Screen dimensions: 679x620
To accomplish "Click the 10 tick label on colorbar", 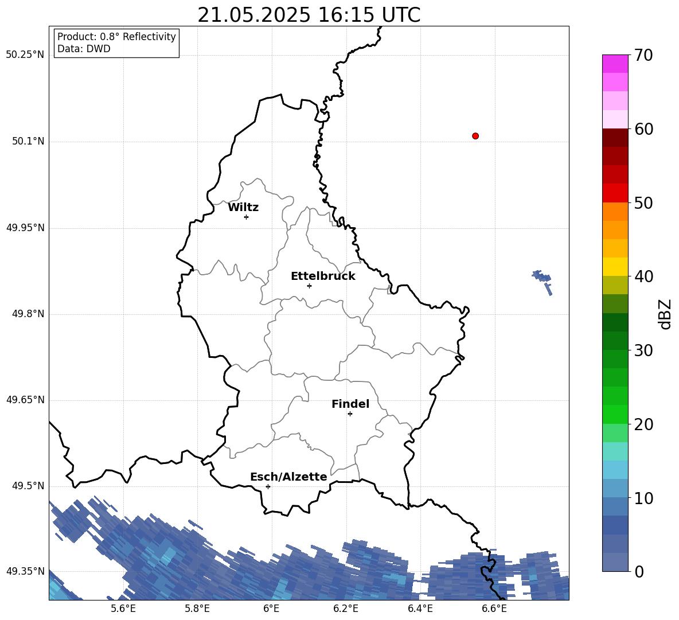I will coord(643,498).
